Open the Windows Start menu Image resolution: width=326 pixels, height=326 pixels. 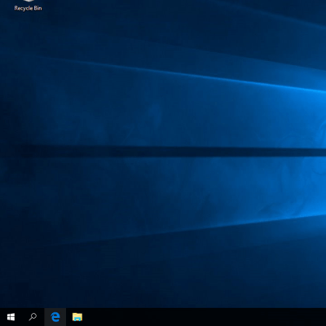click(x=11, y=317)
